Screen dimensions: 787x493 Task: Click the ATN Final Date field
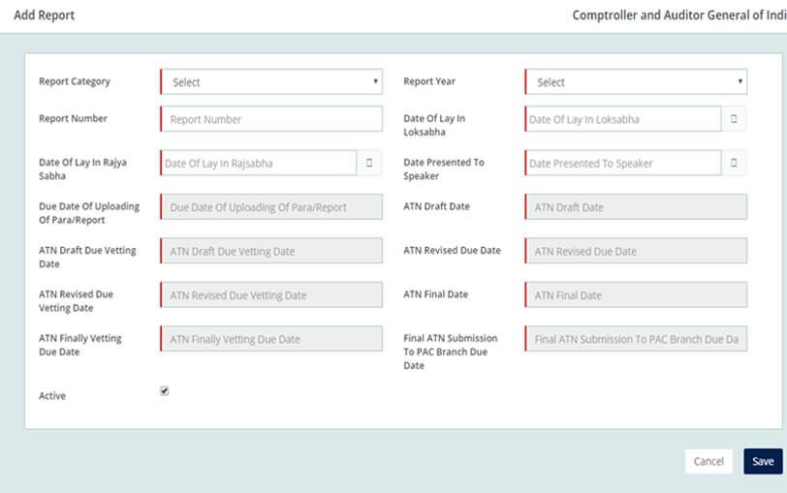[x=636, y=294]
